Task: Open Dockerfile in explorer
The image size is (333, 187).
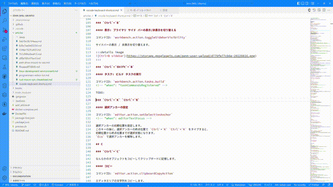Action: tap(44, 114)
